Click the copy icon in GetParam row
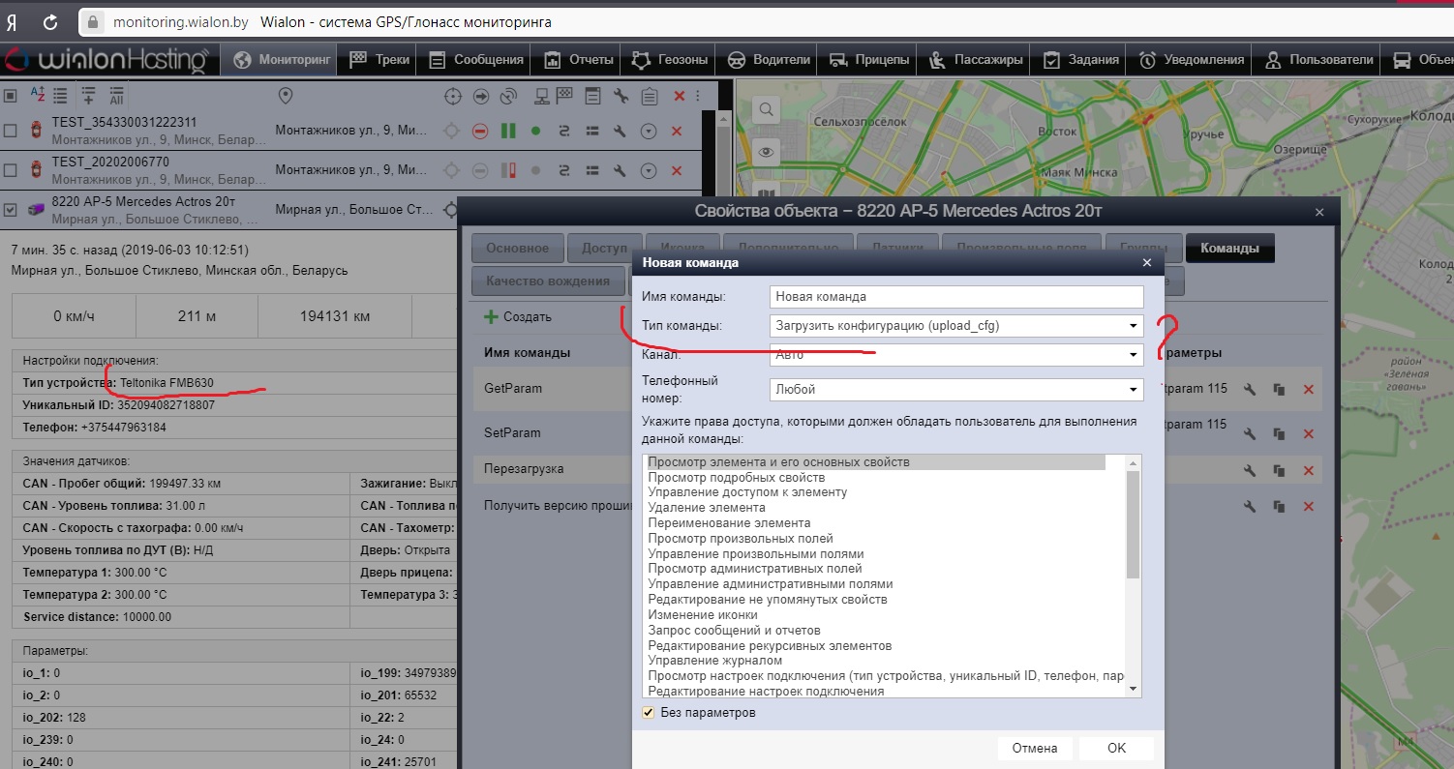This screenshot has height=769, width=1454. 1279,389
